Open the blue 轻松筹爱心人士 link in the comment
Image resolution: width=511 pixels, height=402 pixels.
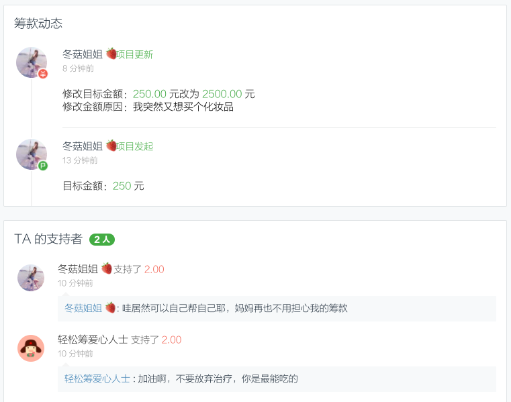tap(97, 379)
